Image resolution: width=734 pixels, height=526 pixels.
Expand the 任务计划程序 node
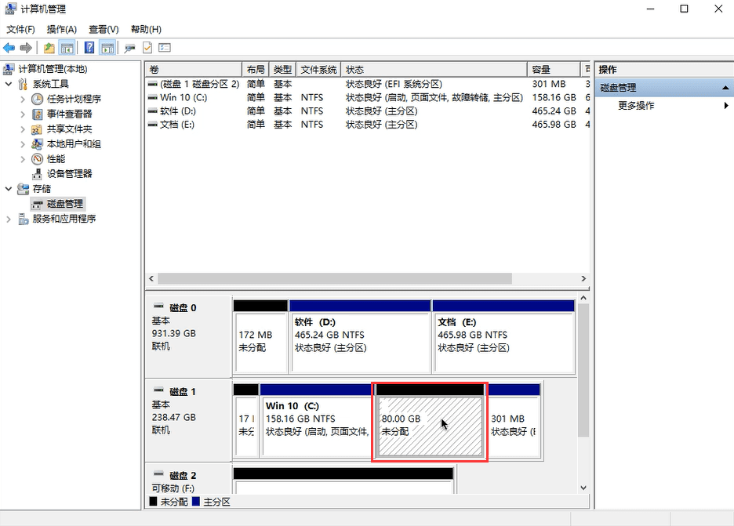[x=23, y=100]
